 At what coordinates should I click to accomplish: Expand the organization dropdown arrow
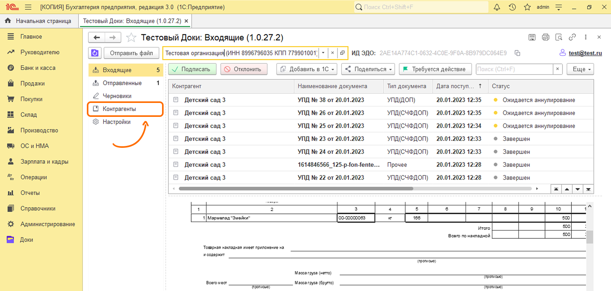click(323, 53)
